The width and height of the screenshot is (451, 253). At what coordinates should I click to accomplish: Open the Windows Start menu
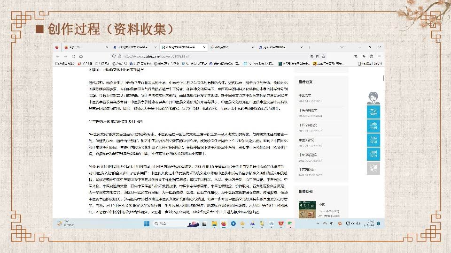tap(145, 223)
